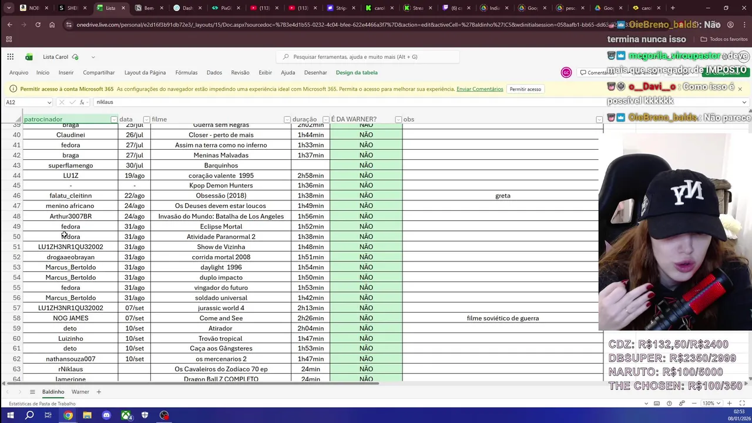This screenshot has height=423, width=752.
Task: Select the NOG JAMES cell
Action: coord(70,318)
